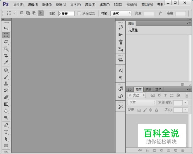Switch to the 3D tab
Viewport: 193px width, 154px height.
tap(130, 90)
